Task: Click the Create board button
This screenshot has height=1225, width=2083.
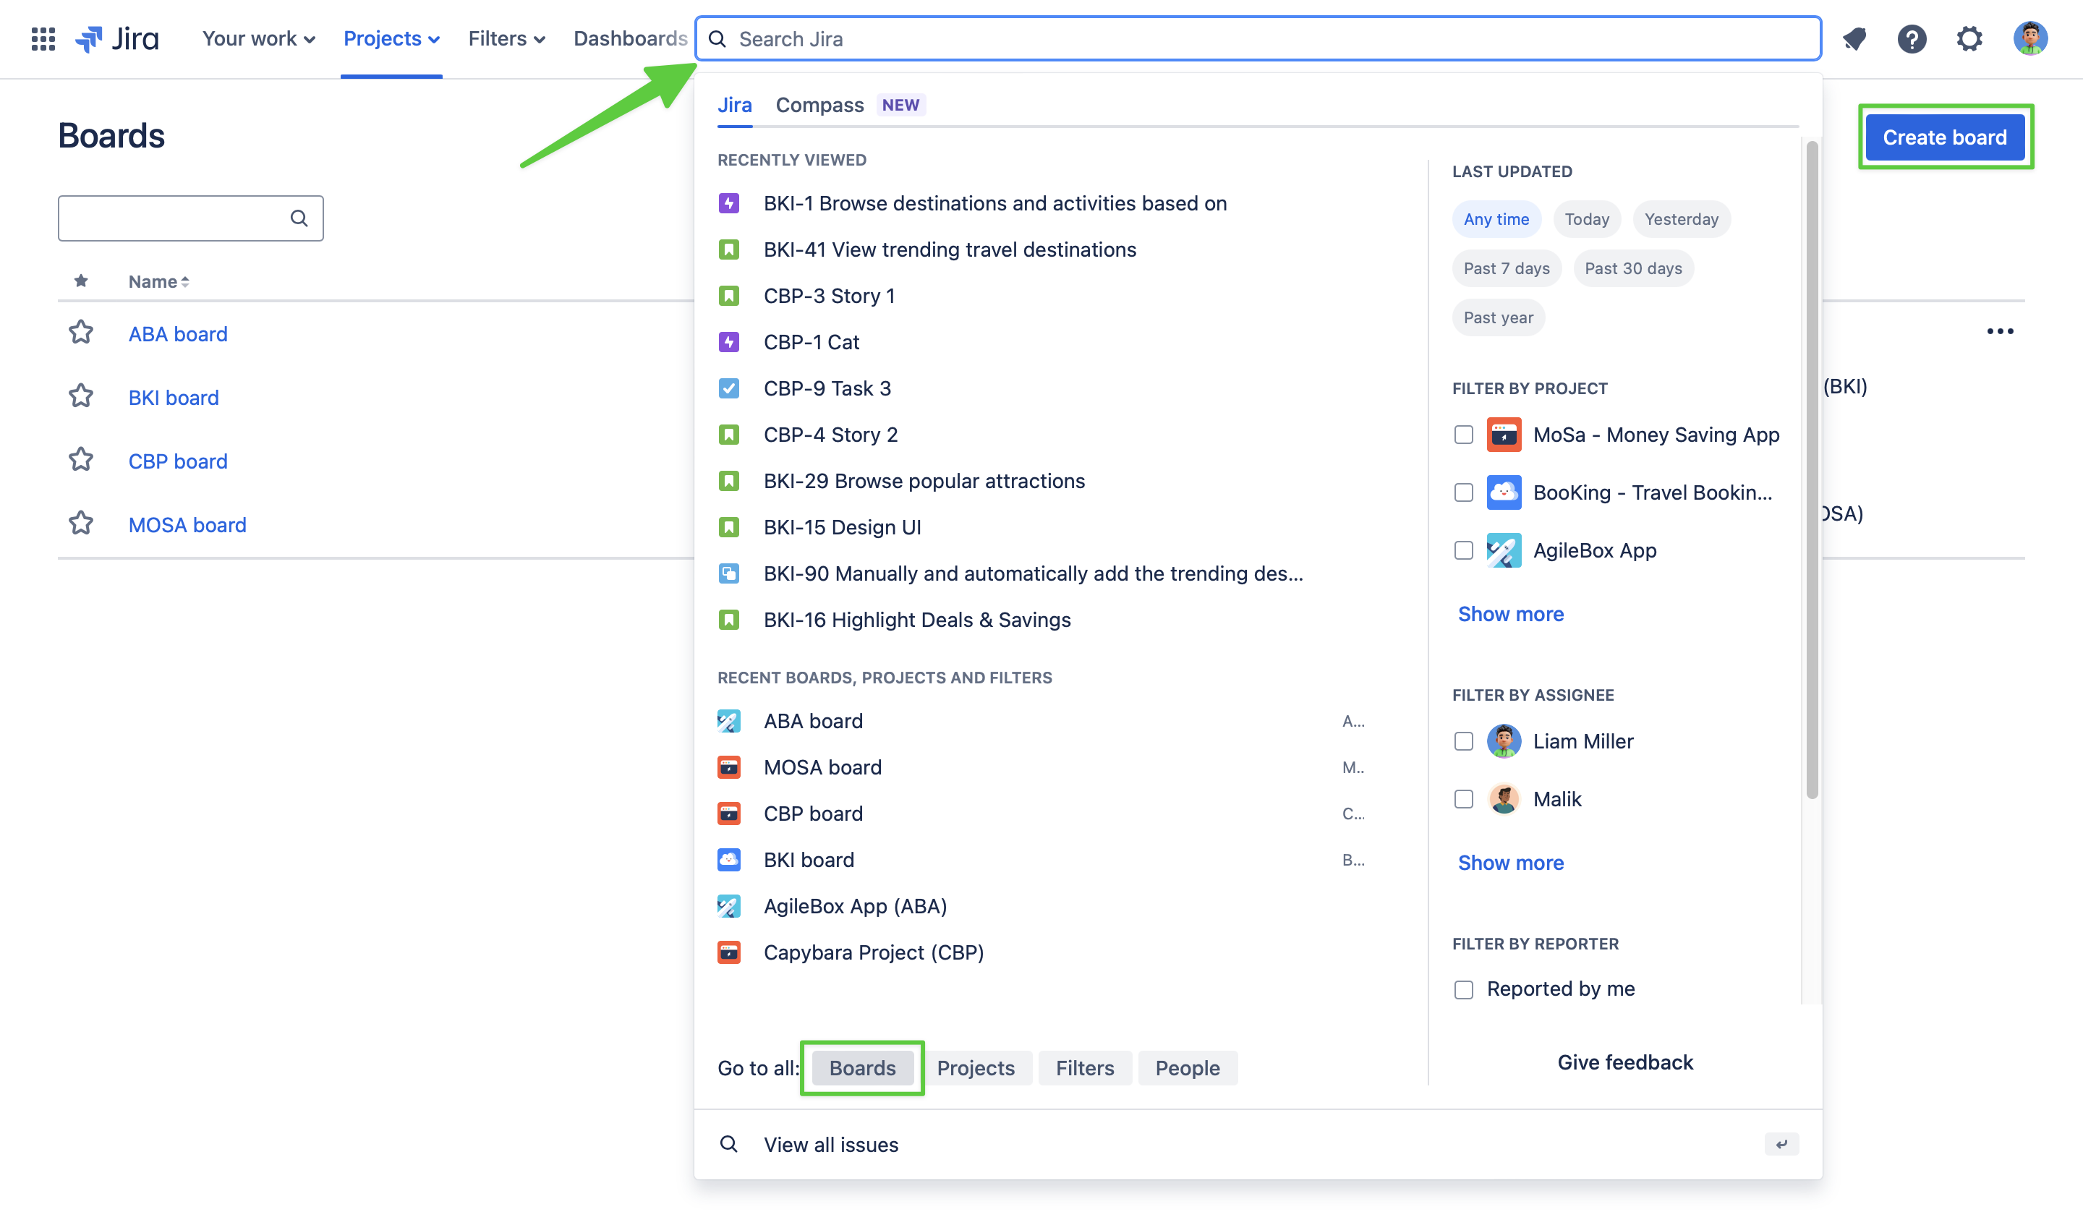Action: tap(1945, 137)
